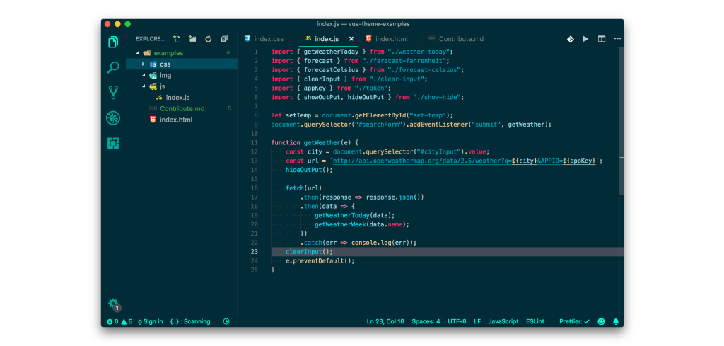Open index.html in the Explorer tree
This screenshot has width=724, height=346.
tap(176, 120)
